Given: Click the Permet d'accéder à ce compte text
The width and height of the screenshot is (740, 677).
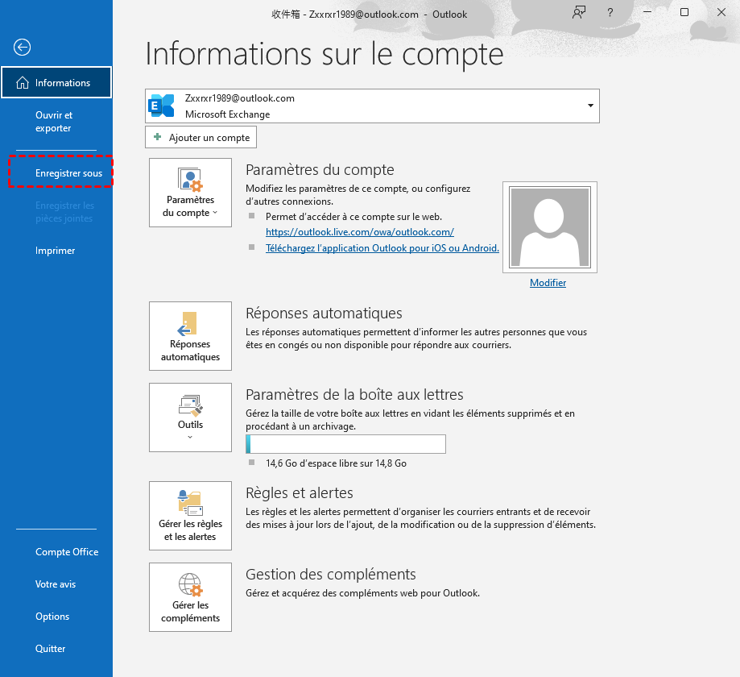Looking at the screenshot, I should [354, 217].
